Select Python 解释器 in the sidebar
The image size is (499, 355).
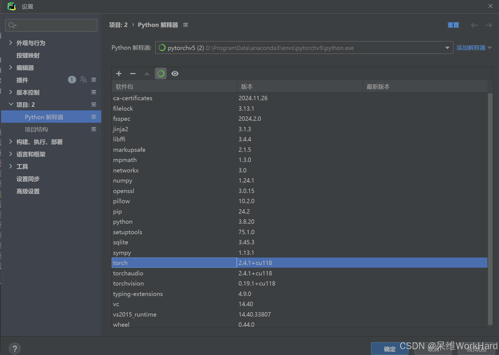tap(51, 117)
